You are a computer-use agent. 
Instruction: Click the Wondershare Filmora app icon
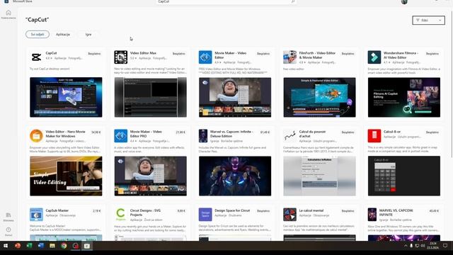[374, 57]
